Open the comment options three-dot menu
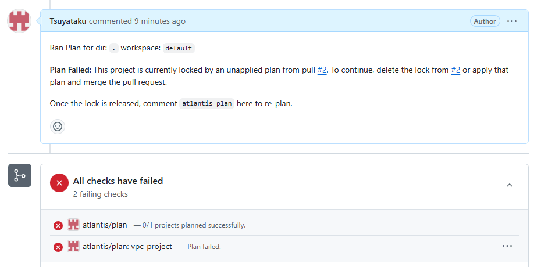Viewport: 534px width, 267px height. 512,21
